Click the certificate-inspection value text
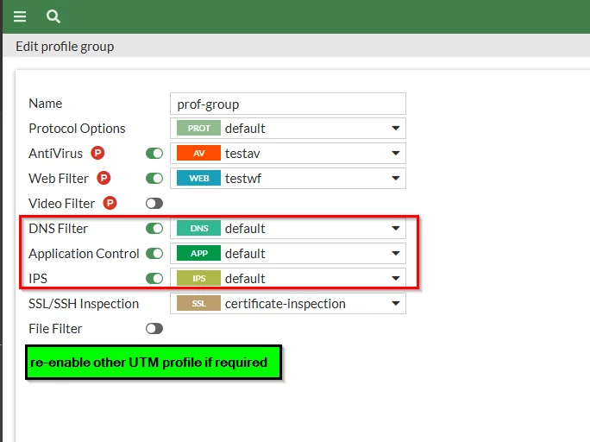 click(286, 304)
